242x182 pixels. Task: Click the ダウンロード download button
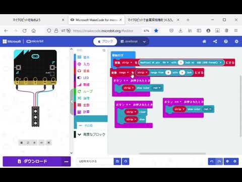click(x=32, y=161)
